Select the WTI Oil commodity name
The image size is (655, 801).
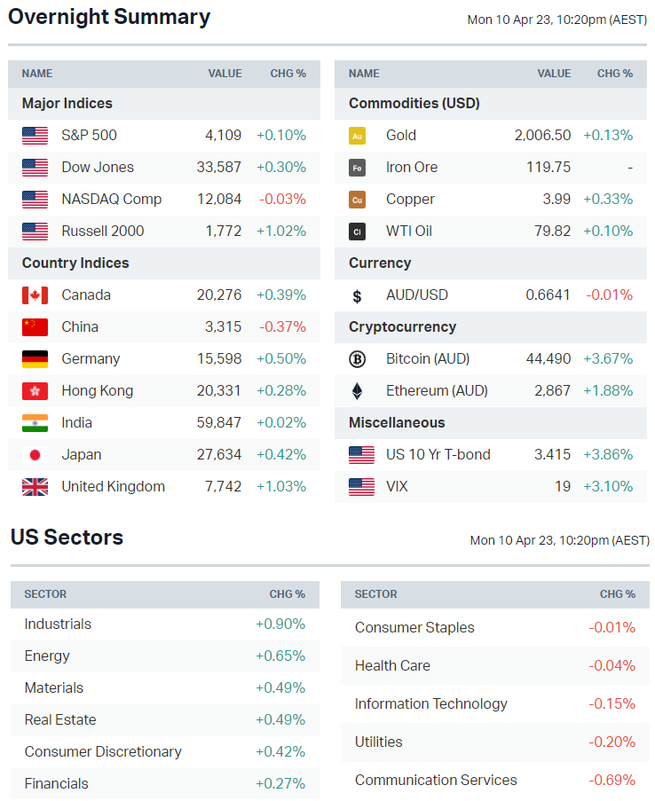tap(408, 232)
